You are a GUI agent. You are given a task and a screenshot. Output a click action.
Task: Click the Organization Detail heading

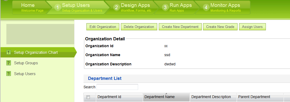pyautogui.click(x=105, y=39)
